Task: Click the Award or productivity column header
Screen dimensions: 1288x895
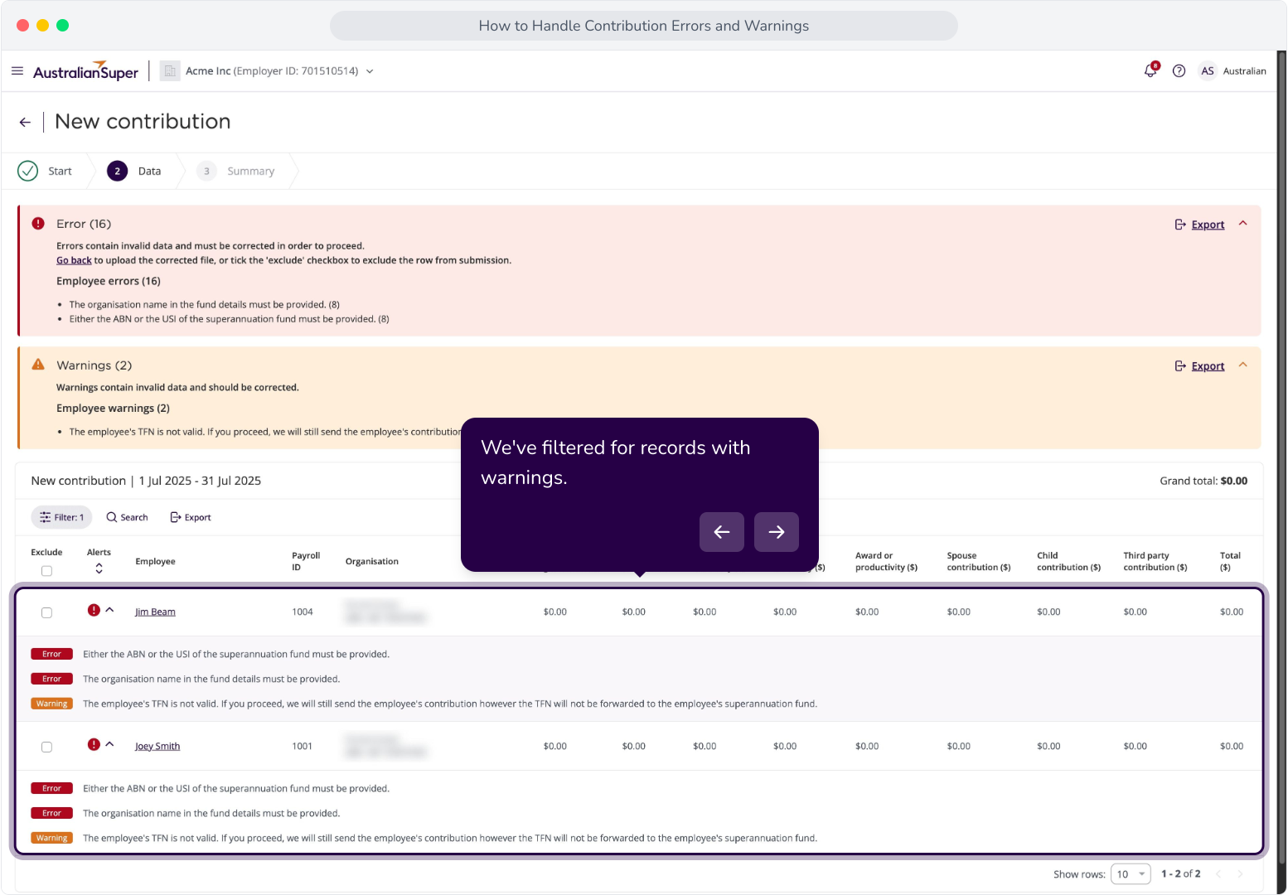Action: coord(886,562)
